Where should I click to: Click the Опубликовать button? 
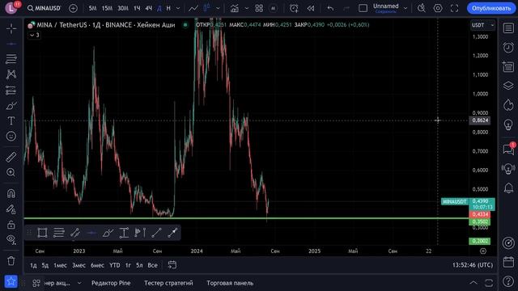pyautogui.click(x=491, y=8)
